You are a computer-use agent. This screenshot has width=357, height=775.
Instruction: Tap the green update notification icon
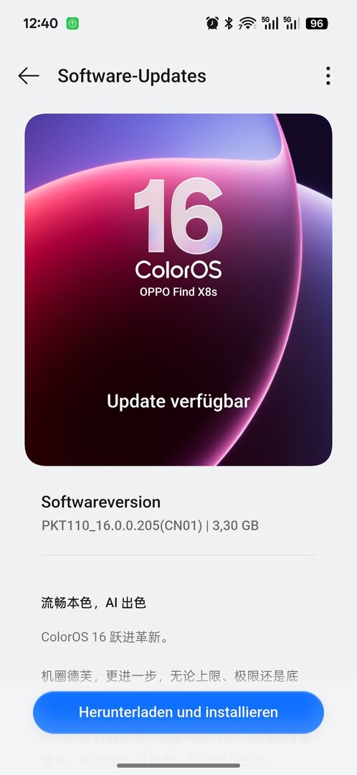click(72, 23)
